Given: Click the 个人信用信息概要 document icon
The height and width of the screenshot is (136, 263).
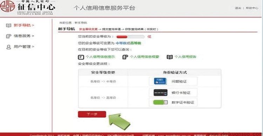Looking at the screenshot, I should [125, 57].
